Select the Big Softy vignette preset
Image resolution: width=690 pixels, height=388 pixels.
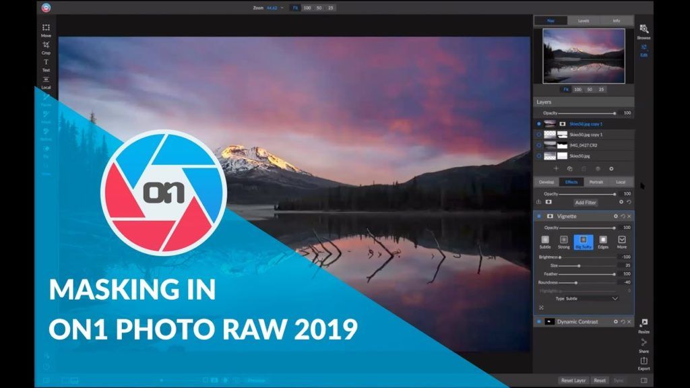(583, 242)
